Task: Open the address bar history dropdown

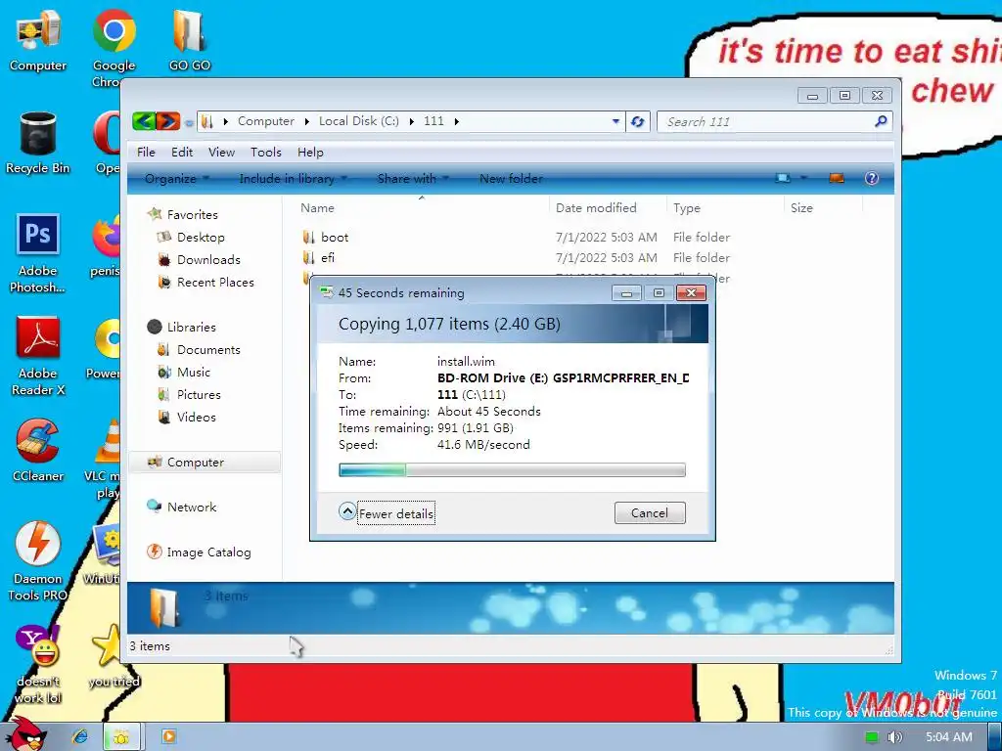Action: pos(615,121)
